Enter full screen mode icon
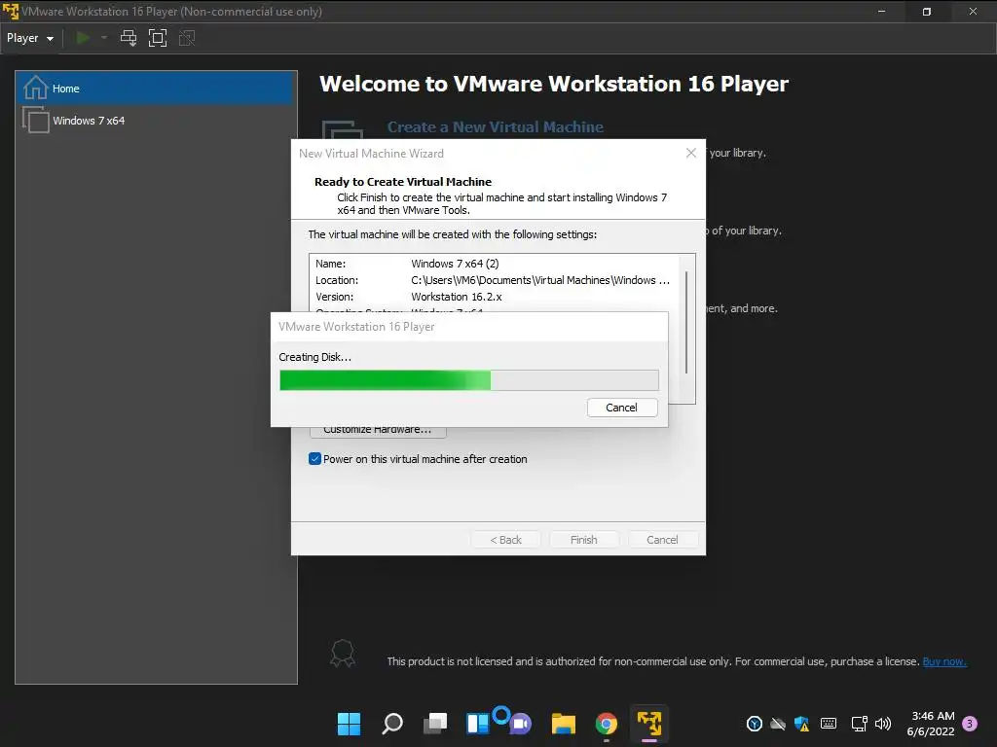This screenshot has height=747, width=997. click(158, 38)
